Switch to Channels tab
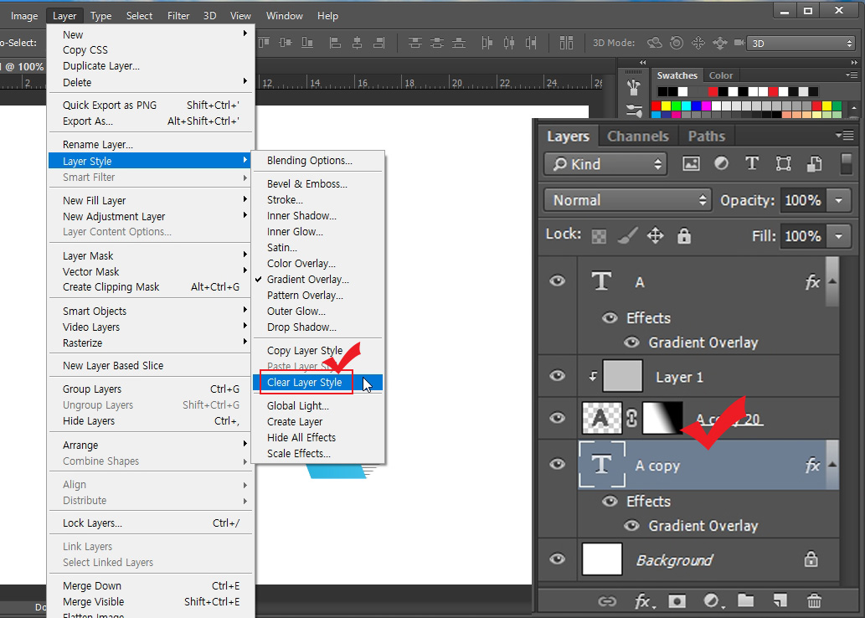865x618 pixels. (x=638, y=136)
